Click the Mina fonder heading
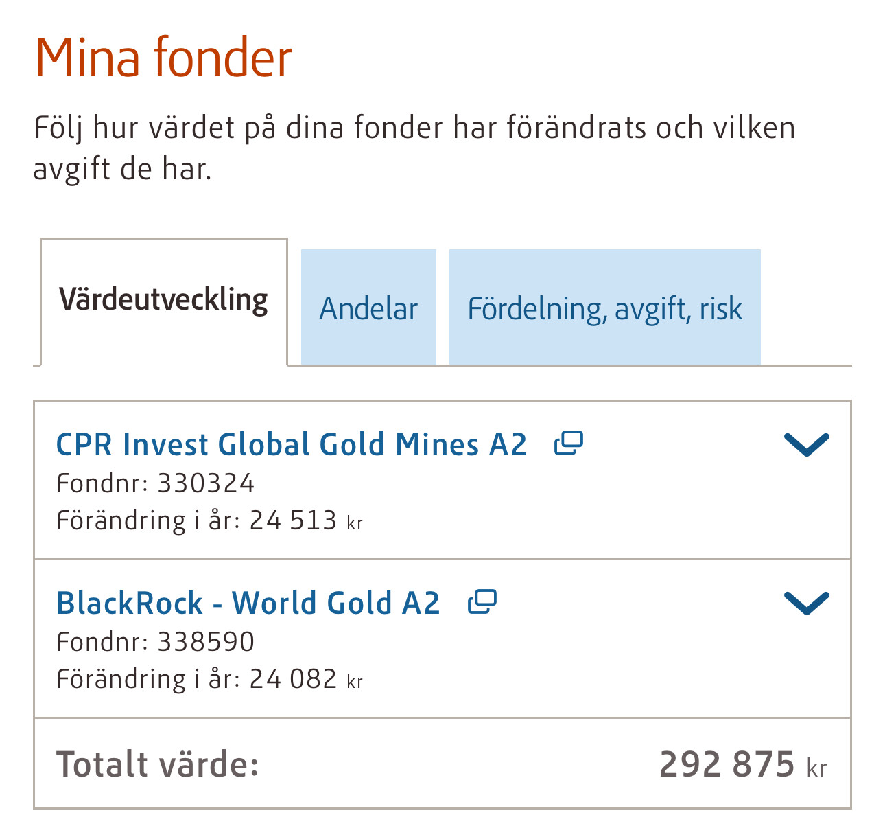The image size is (885, 826). point(163,57)
